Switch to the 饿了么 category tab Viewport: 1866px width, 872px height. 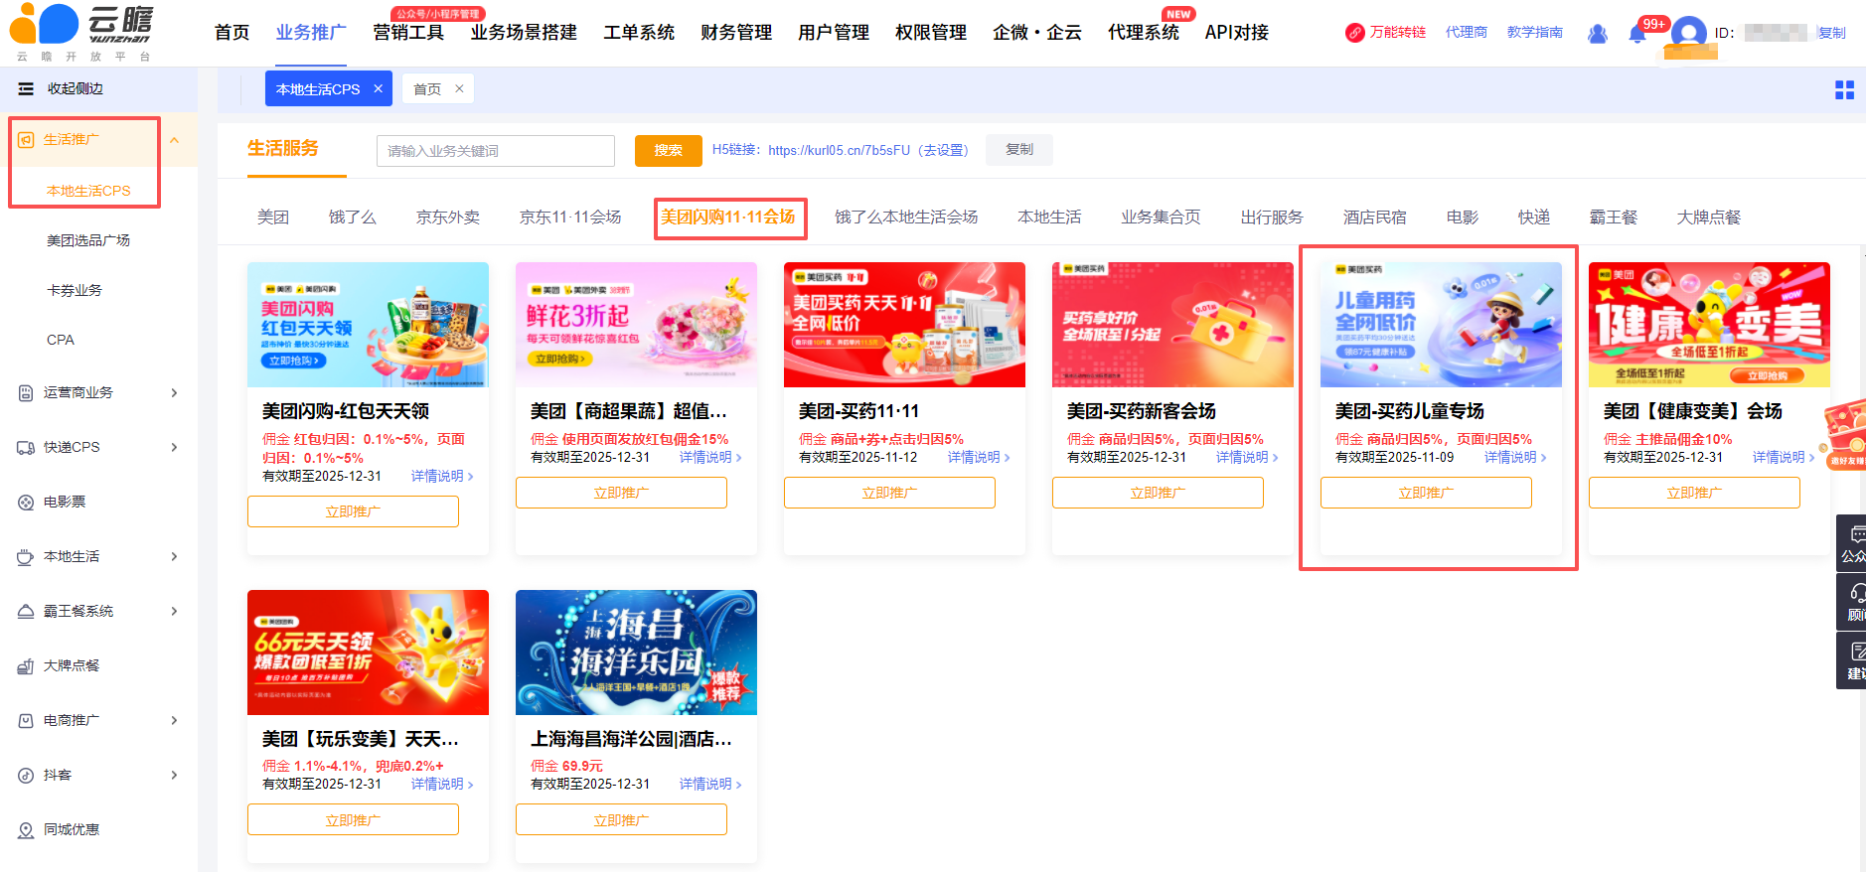(x=352, y=218)
